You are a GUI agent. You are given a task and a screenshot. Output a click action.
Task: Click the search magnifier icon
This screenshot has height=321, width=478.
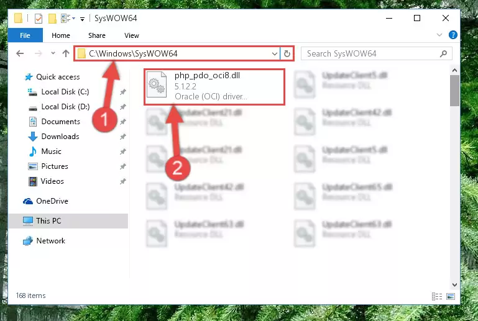(444, 53)
